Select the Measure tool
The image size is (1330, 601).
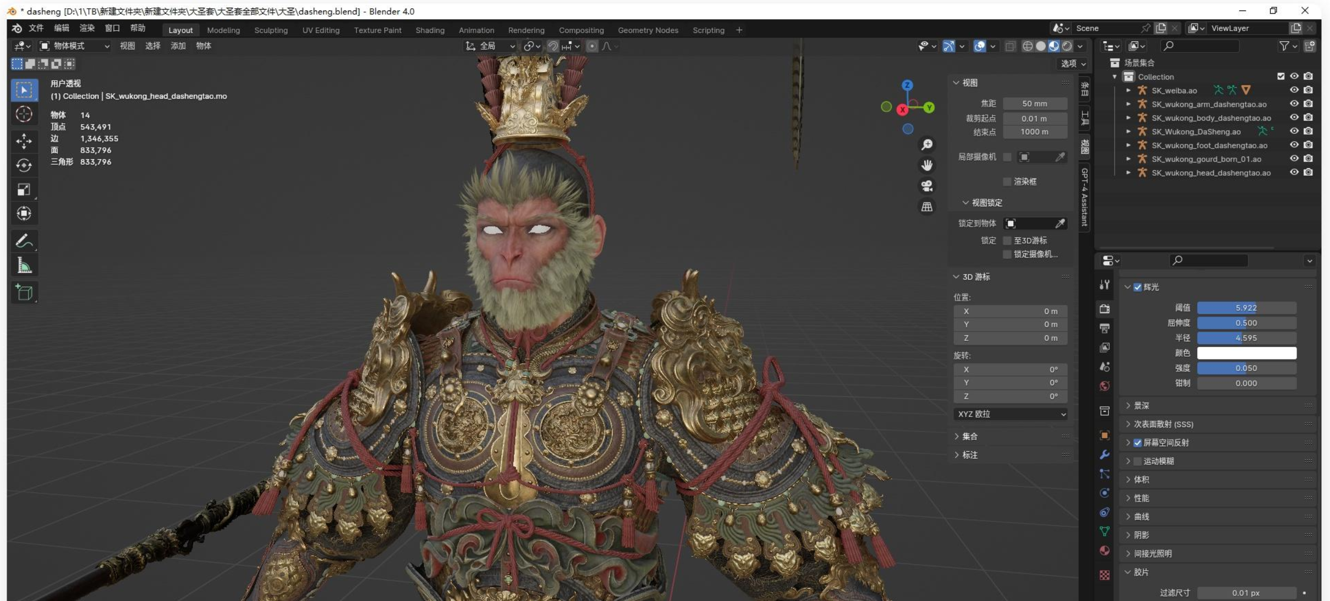tap(24, 266)
